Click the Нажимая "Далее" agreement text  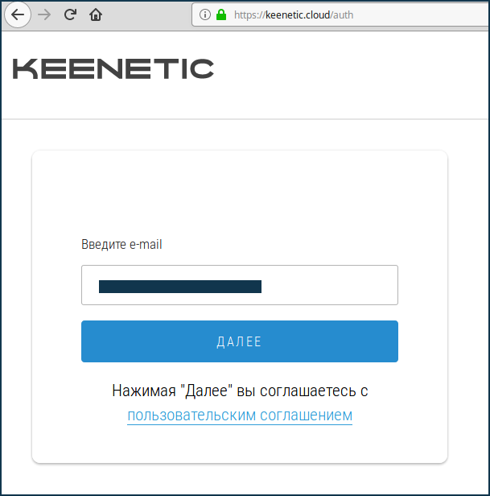[x=240, y=391]
